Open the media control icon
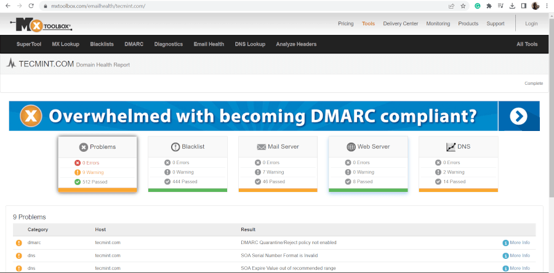This screenshot has width=554, height=273. tap(500, 6)
